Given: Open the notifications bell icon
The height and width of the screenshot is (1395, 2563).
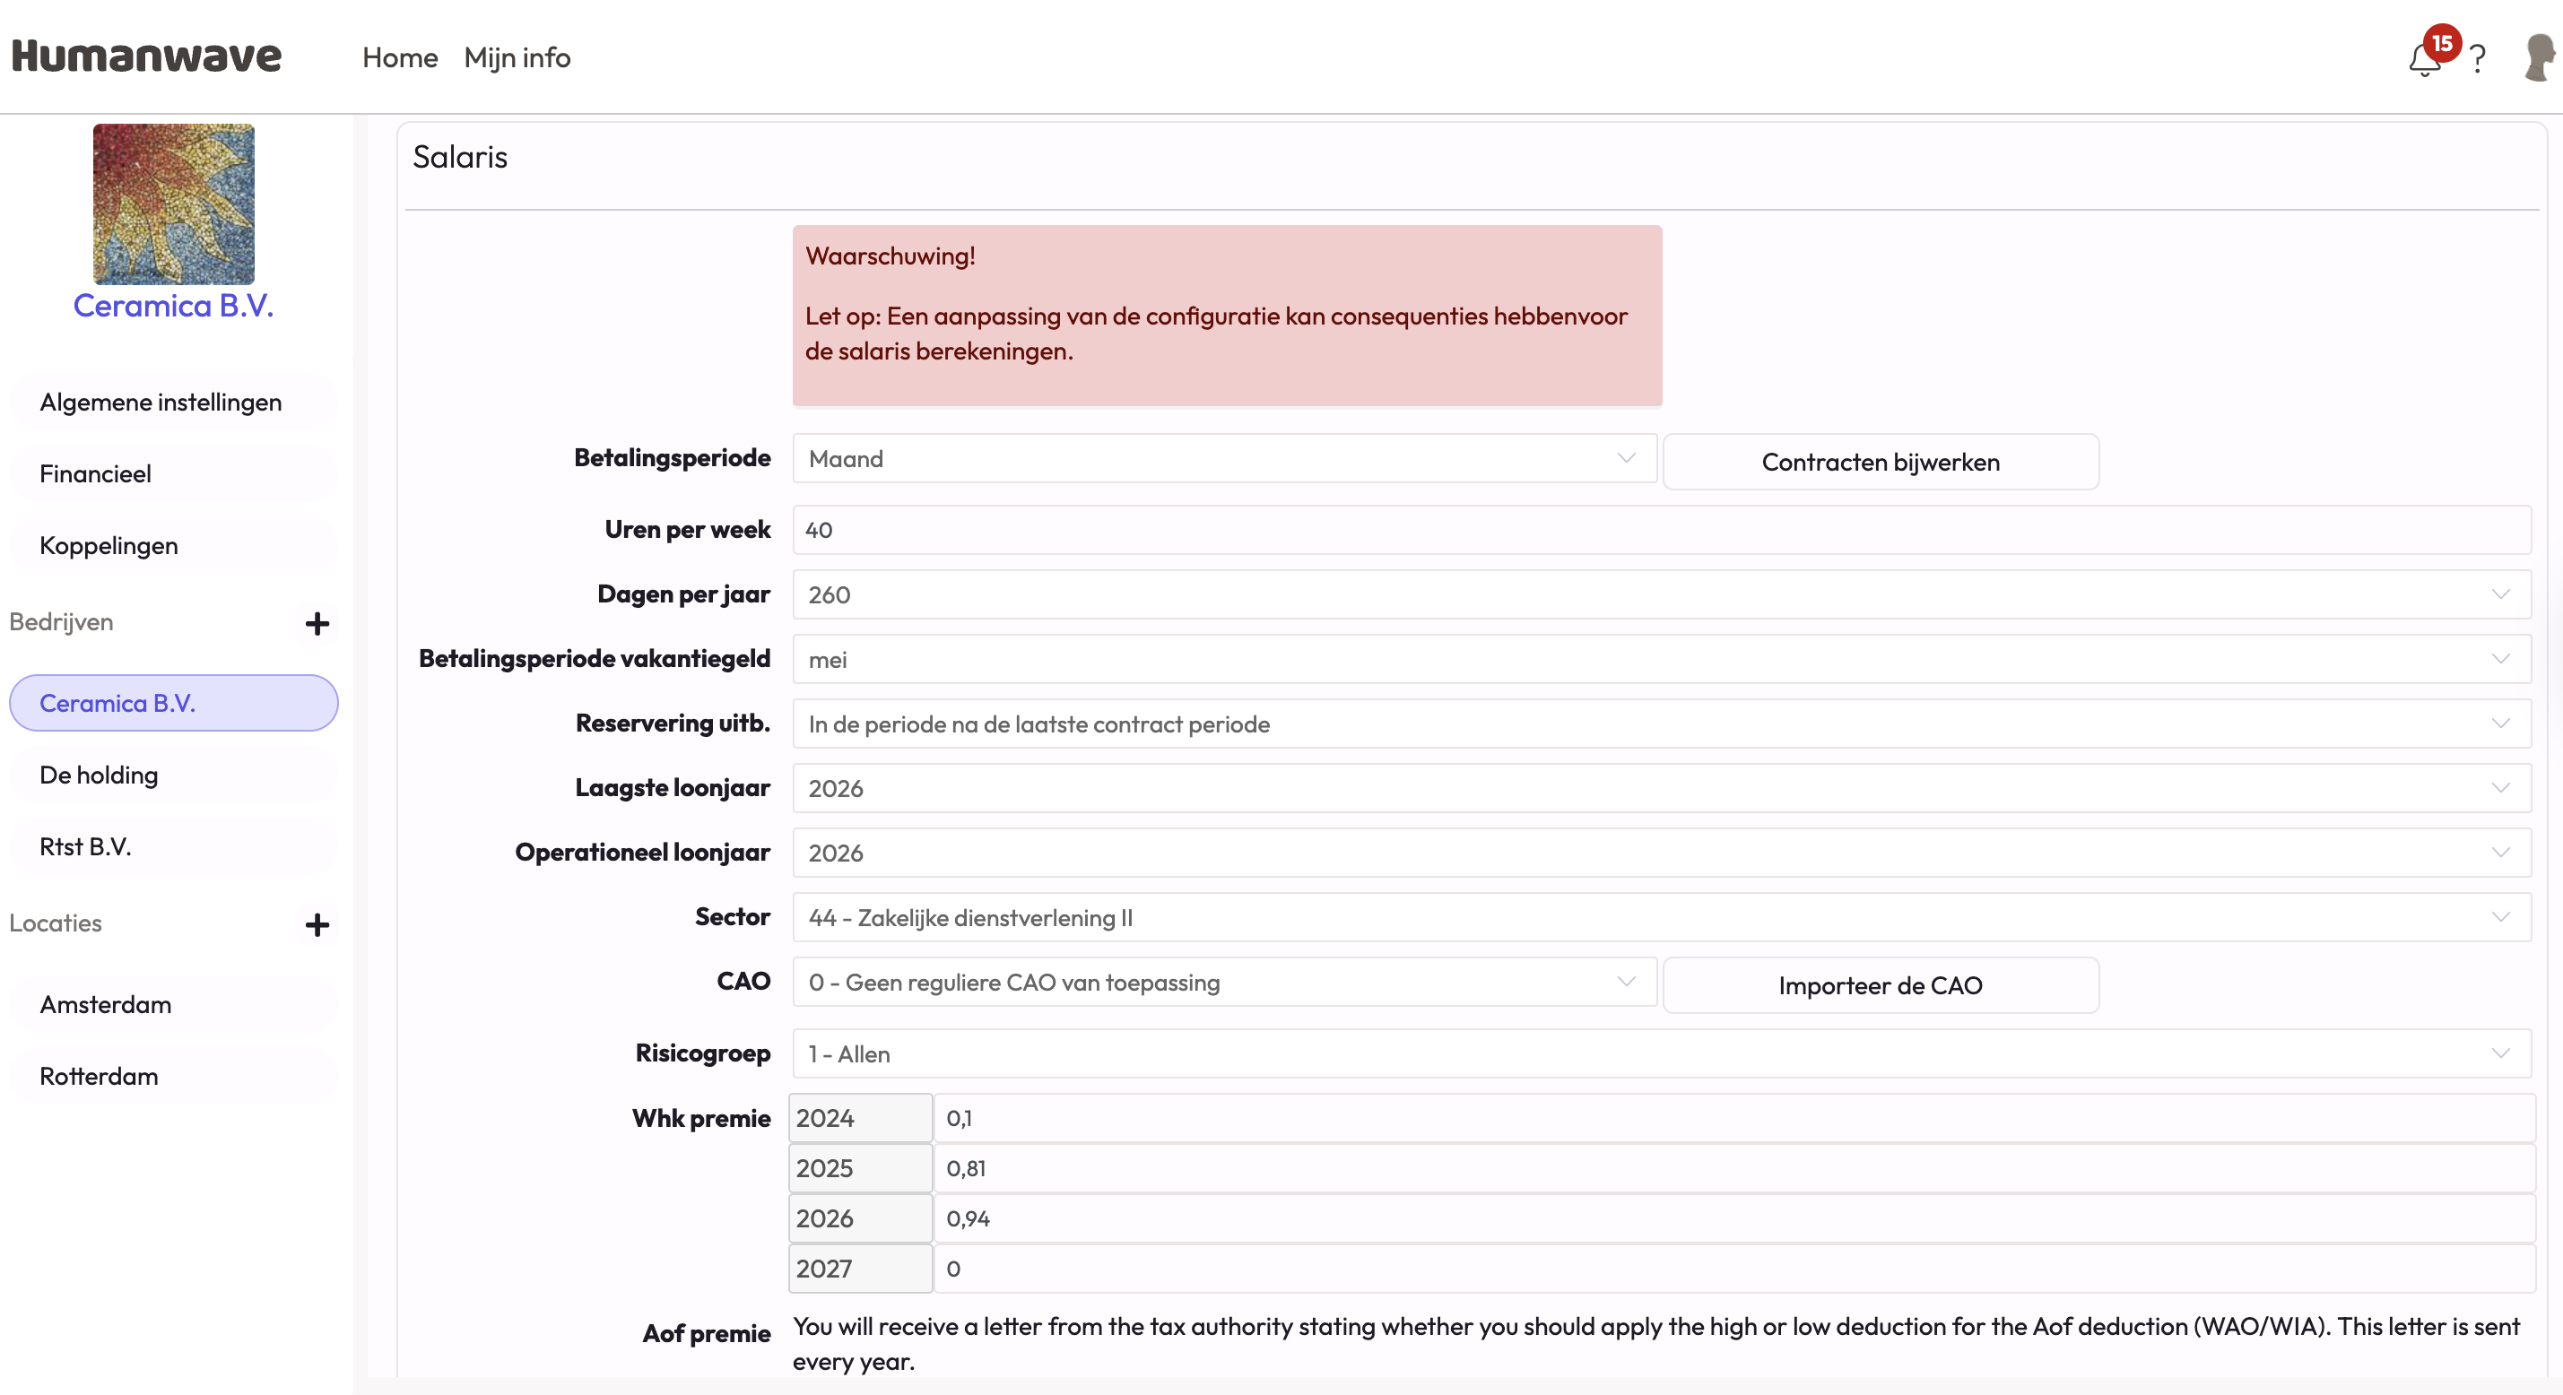Looking at the screenshot, I should (2424, 60).
